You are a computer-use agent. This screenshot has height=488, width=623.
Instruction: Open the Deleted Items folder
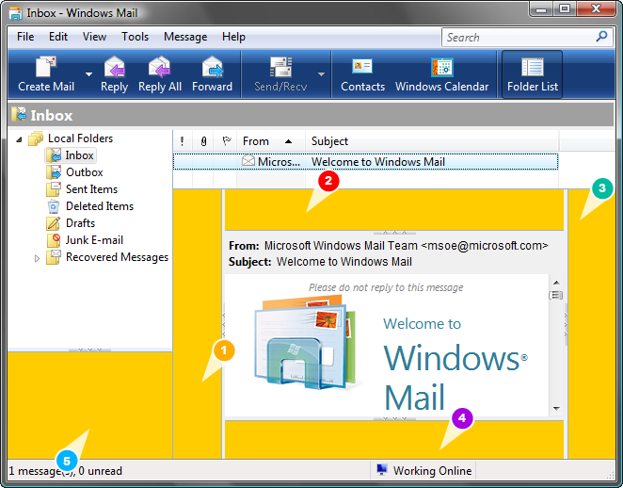[100, 206]
